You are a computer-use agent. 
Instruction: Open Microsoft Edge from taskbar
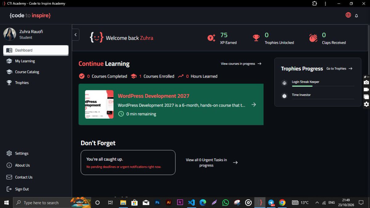pyautogui.click(x=203, y=203)
